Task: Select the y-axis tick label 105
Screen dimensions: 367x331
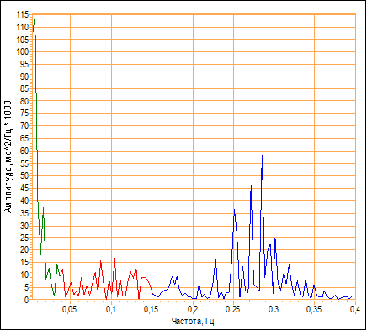Action: 23,40
